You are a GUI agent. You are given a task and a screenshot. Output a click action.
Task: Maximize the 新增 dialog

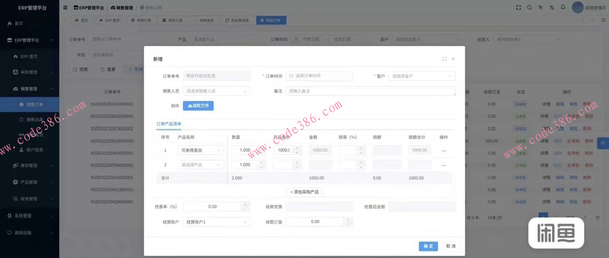[445, 59]
